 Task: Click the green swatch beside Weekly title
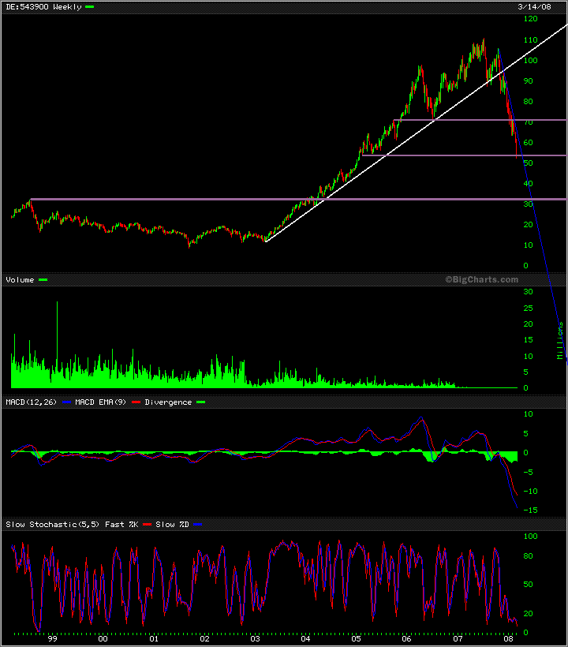pyautogui.click(x=89, y=7)
